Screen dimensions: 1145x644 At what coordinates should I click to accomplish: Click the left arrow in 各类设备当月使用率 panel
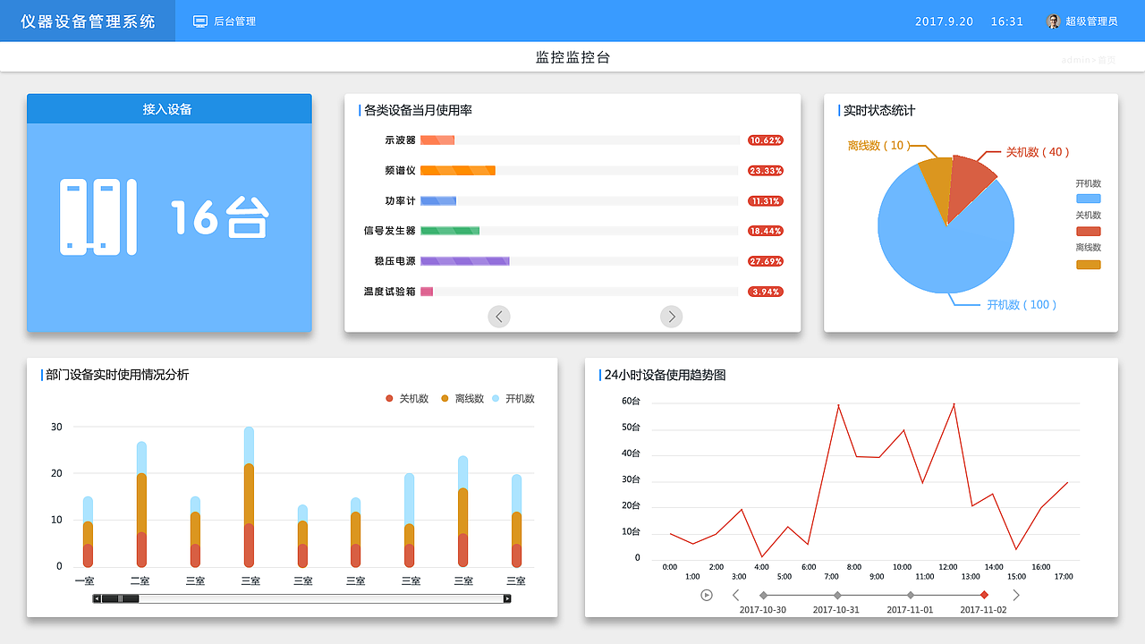coord(499,316)
